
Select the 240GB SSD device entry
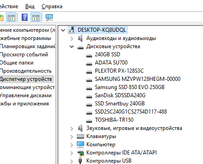point(108,55)
